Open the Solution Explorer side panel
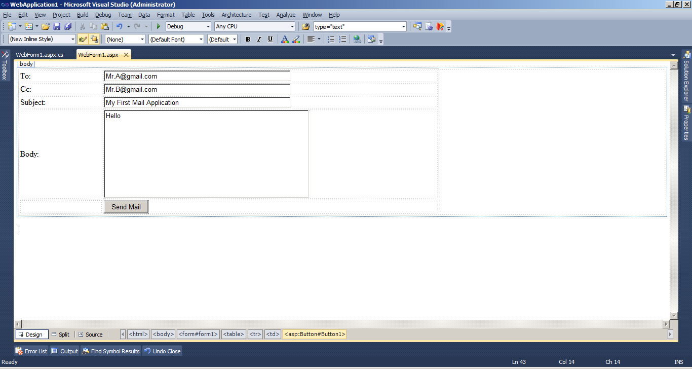 [687, 76]
